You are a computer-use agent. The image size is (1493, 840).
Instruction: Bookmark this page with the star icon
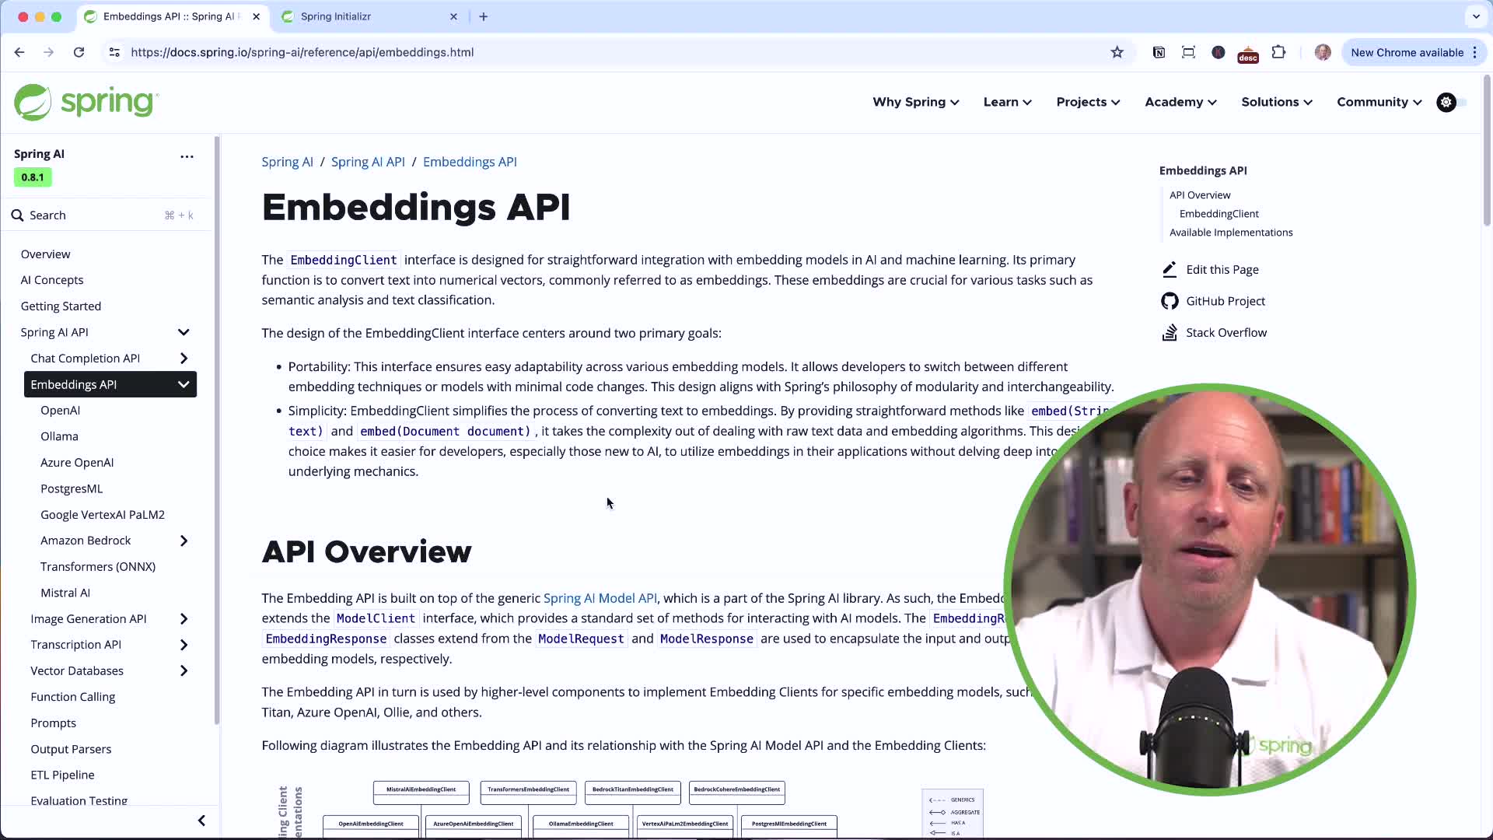[x=1117, y=52]
